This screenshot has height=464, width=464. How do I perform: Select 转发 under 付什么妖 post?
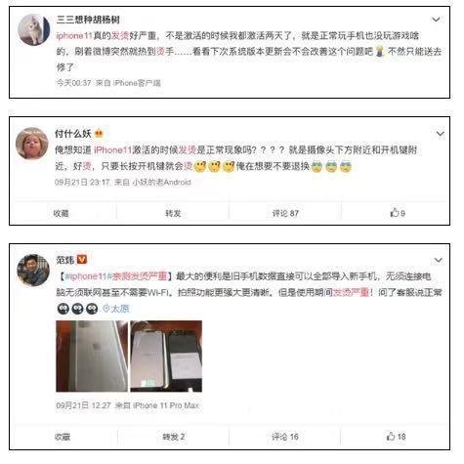[173, 213]
